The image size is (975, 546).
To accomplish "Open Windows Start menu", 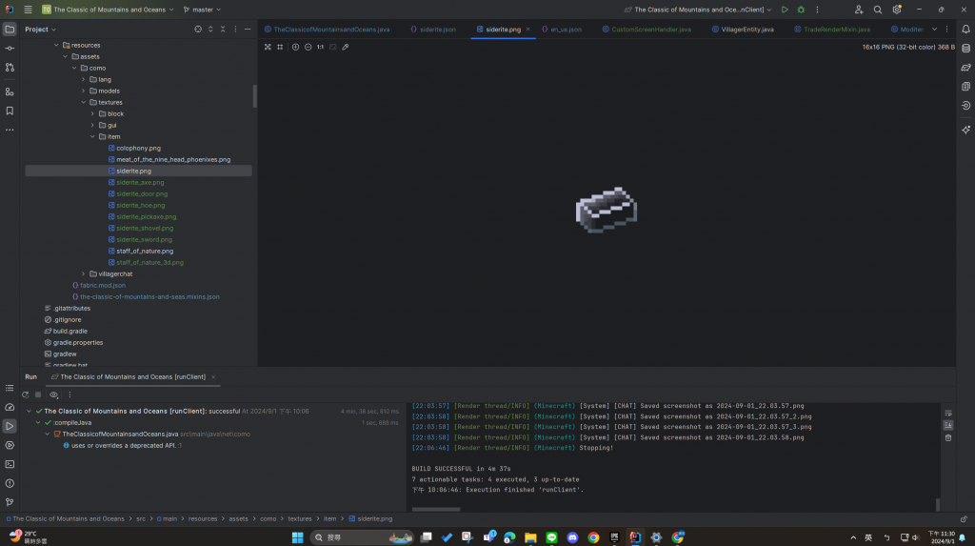I will (x=297, y=537).
